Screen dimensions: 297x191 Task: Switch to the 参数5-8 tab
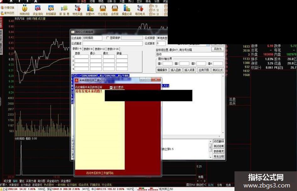pos(88,49)
